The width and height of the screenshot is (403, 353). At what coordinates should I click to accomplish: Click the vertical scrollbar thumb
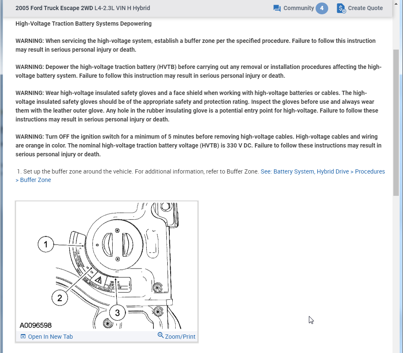click(x=396, y=123)
